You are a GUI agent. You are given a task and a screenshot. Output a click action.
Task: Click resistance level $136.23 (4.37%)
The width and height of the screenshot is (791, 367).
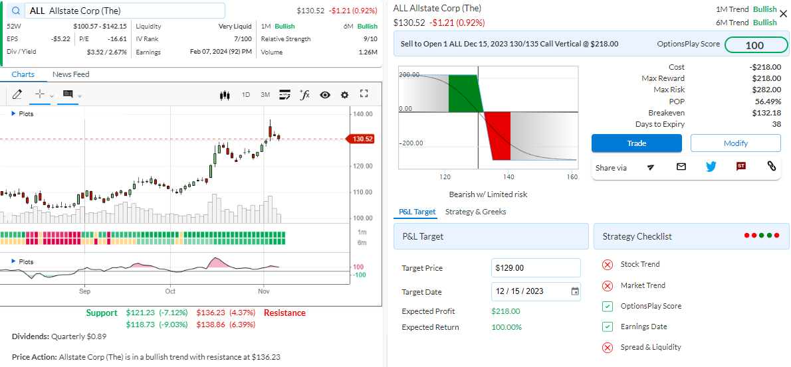(x=226, y=313)
